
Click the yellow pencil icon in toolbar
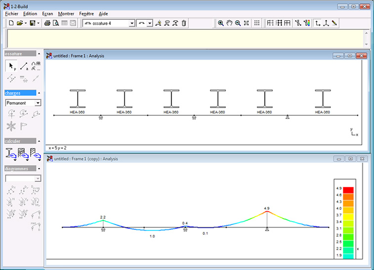click(x=334, y=23)
